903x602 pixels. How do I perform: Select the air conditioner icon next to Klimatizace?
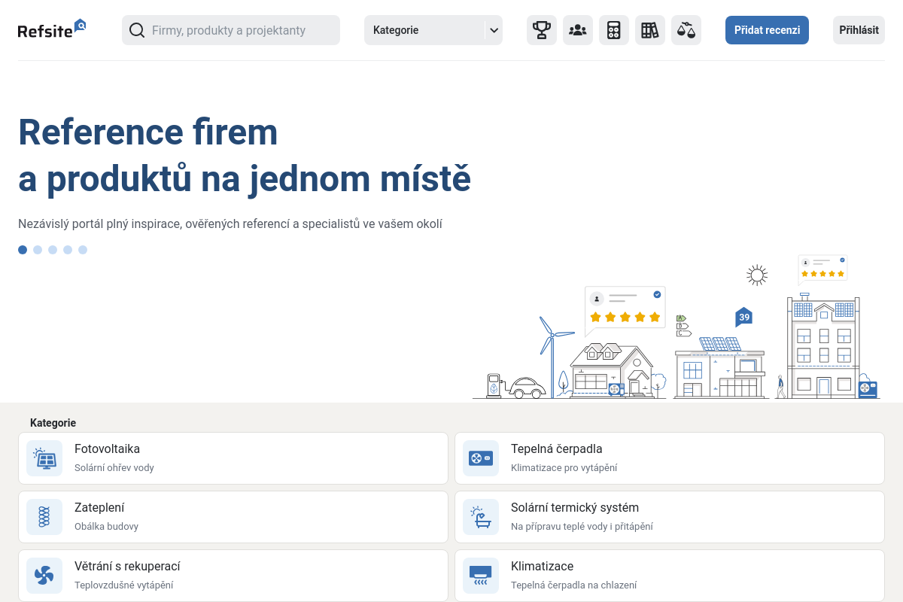coord(480,575)
